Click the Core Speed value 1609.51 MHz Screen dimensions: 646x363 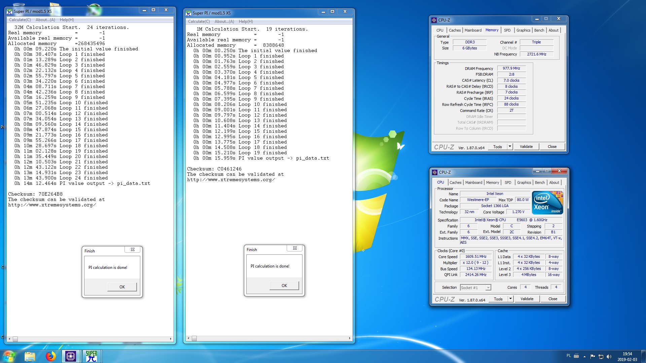pyautogui.click(x=476, y=257)
